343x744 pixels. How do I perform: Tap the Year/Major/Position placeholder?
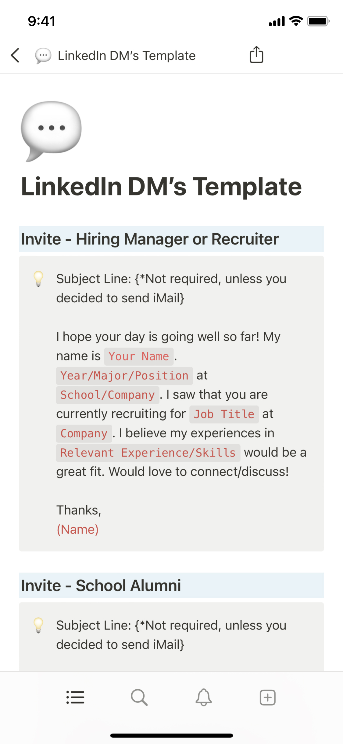124,376
